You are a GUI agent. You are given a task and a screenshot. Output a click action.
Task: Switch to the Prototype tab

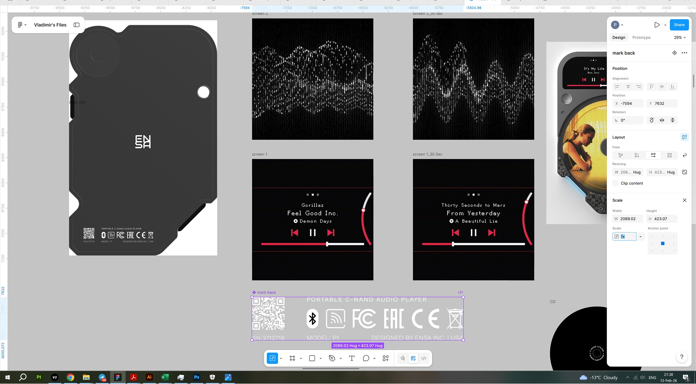(641, 37)
